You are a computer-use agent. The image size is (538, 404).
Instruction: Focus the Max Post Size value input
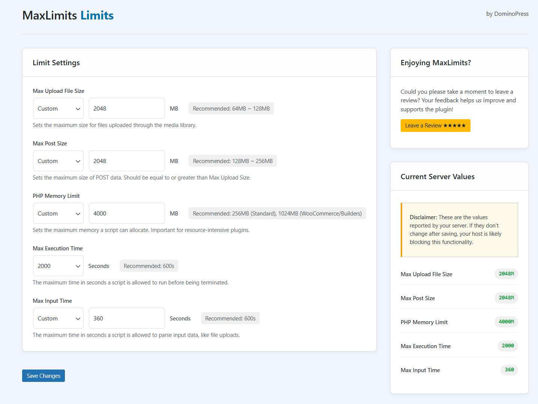click(x=127, y=161)
